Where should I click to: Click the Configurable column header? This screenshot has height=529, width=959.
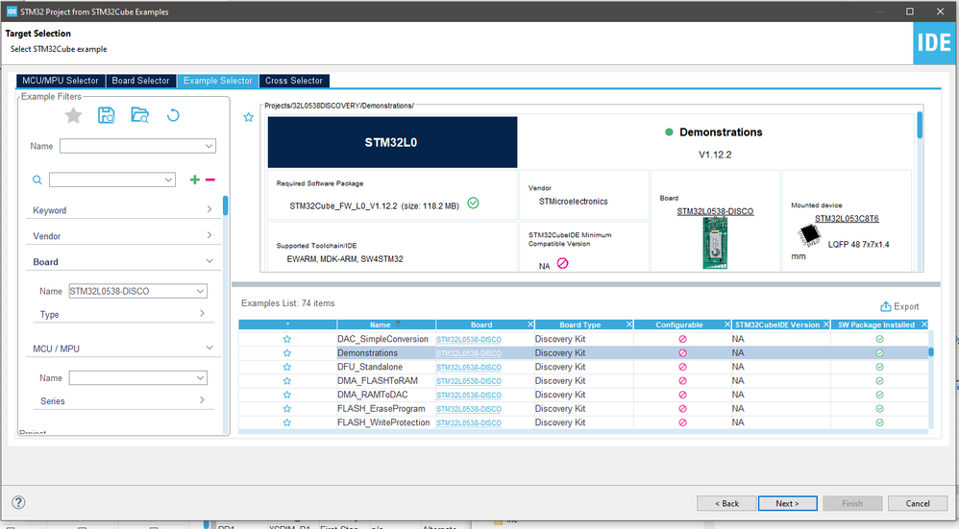[678, 325]
